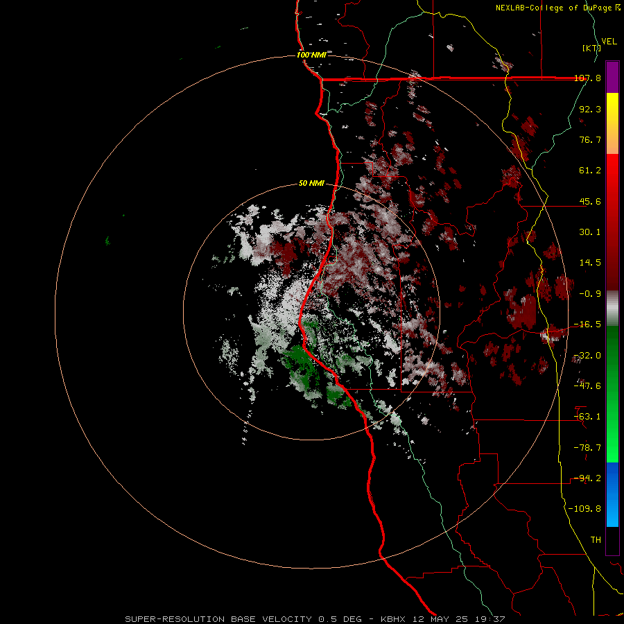Click the 107.8 value on velocity scale
This screenshot has width=624, height=624.
pyautogui.click(x=587, y=78)
